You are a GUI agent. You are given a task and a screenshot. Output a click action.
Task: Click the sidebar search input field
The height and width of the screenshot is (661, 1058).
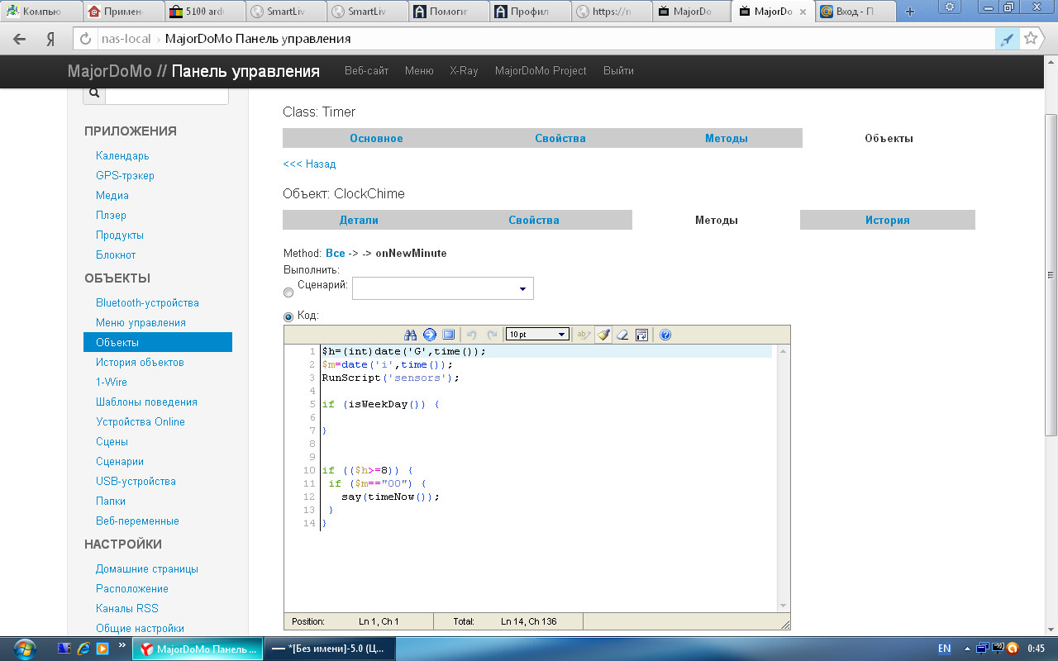pyautogui.click(x=166, y=93)
